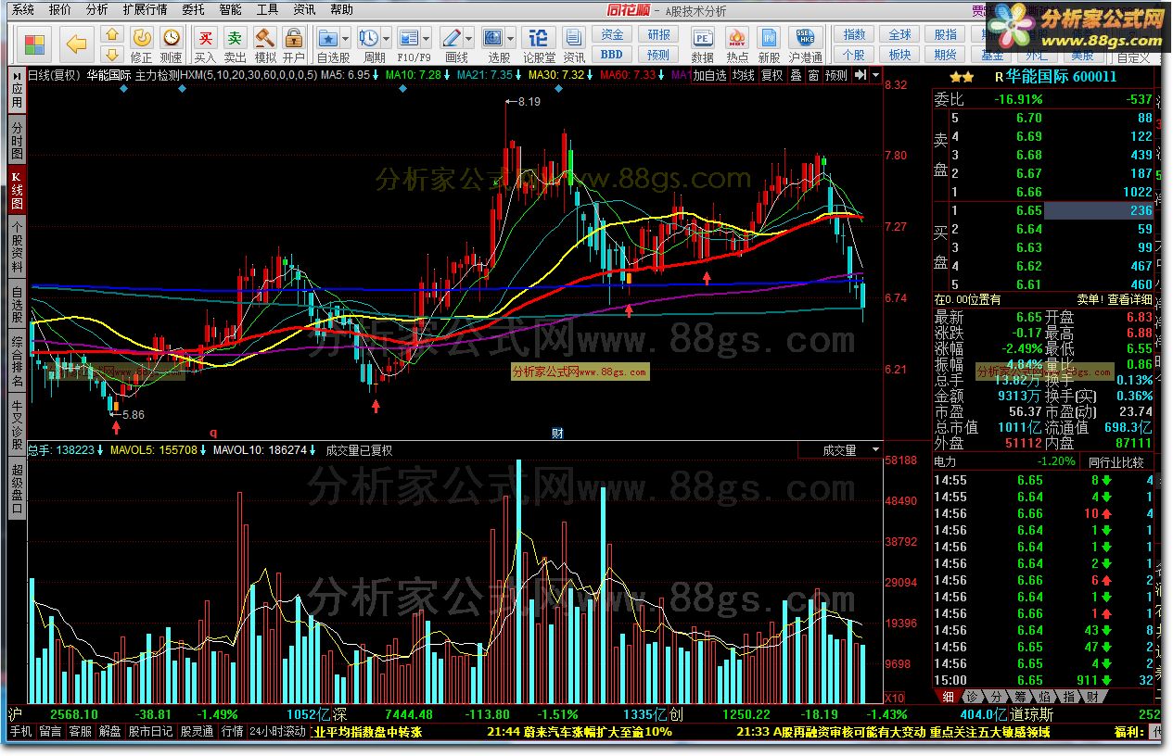This screenshot has height=756, width=1173.
Task: Toggle the 筹 chip distribution button
Action: [x=1020, y=697]
